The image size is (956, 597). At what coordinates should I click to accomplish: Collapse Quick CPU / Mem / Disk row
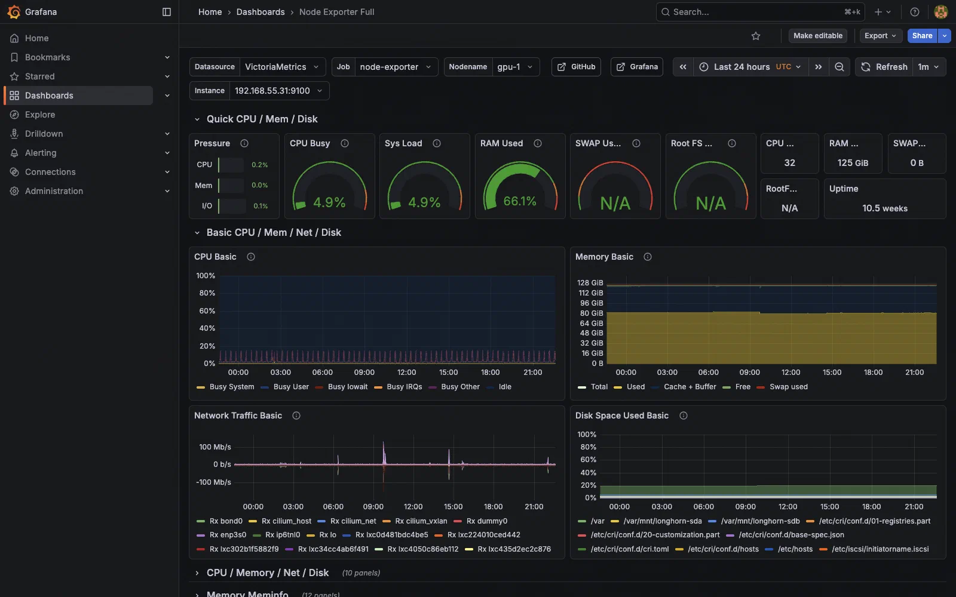tap(197, 119)
